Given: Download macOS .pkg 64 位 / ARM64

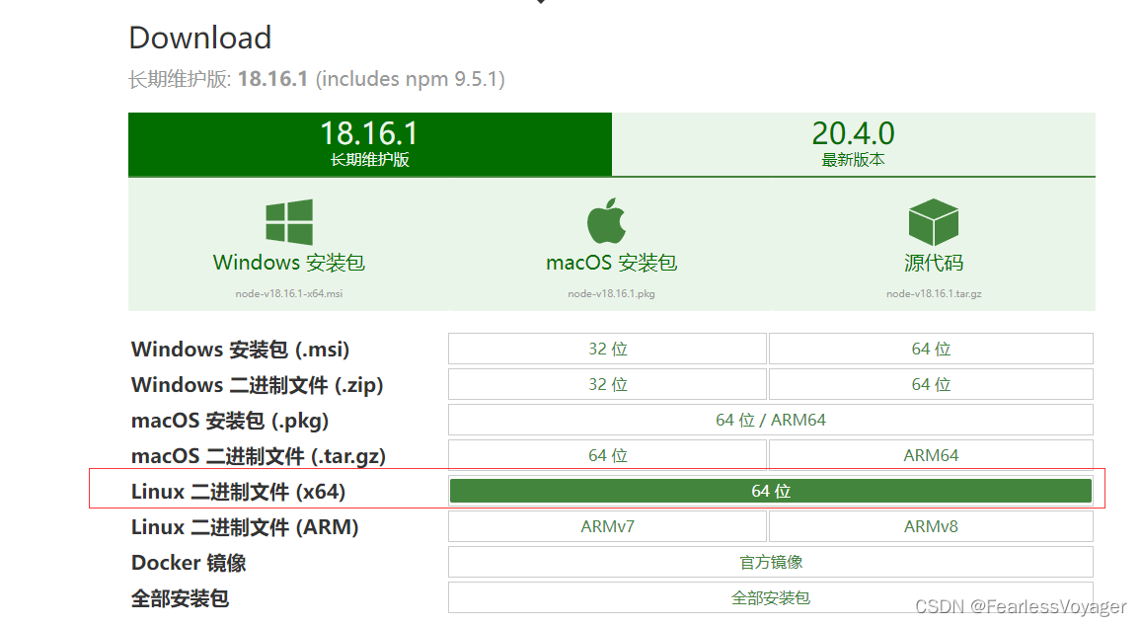Looking at the screenshot, I should tap(771, 420).
